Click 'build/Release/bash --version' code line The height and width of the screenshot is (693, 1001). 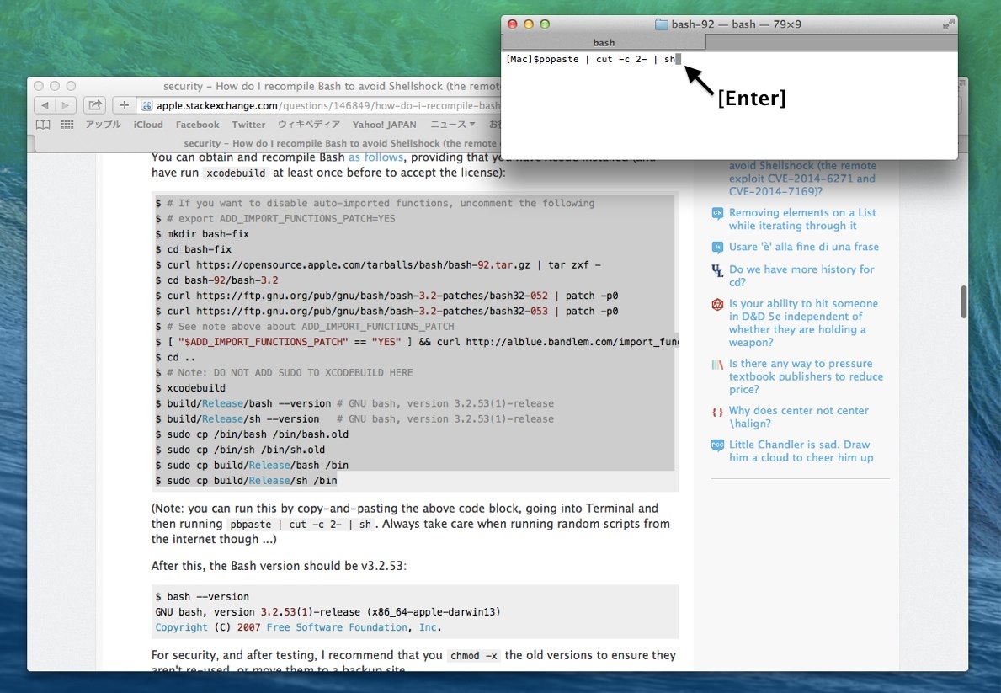pyautogui.click(x=354, y=403)
